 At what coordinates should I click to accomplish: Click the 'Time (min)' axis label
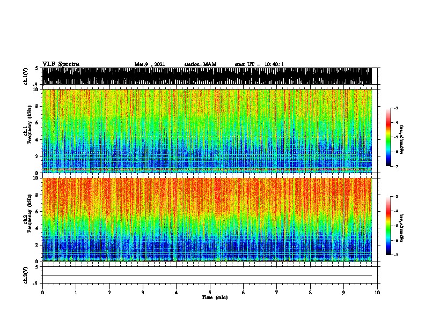click(215, 297)
